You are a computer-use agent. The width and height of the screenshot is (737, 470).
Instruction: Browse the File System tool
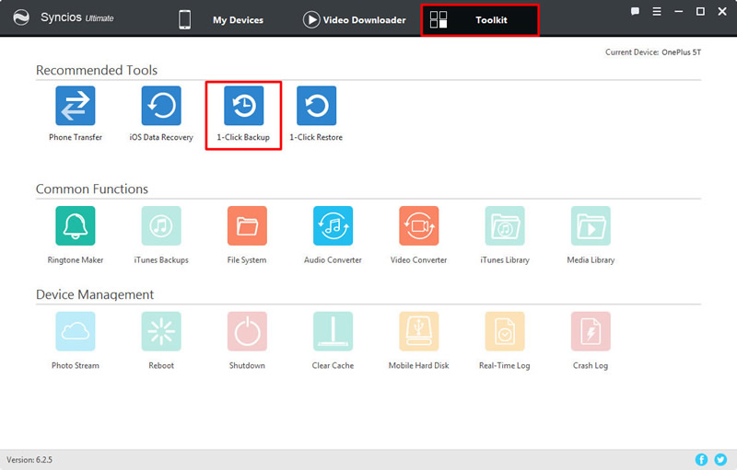pyautogui.click(x=247, y=225)
